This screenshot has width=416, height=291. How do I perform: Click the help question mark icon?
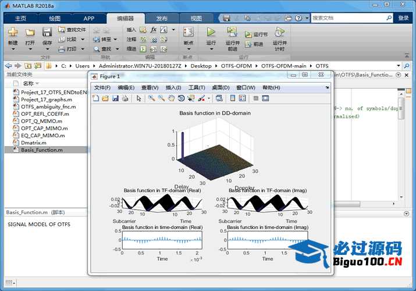(x=298, y=18)
